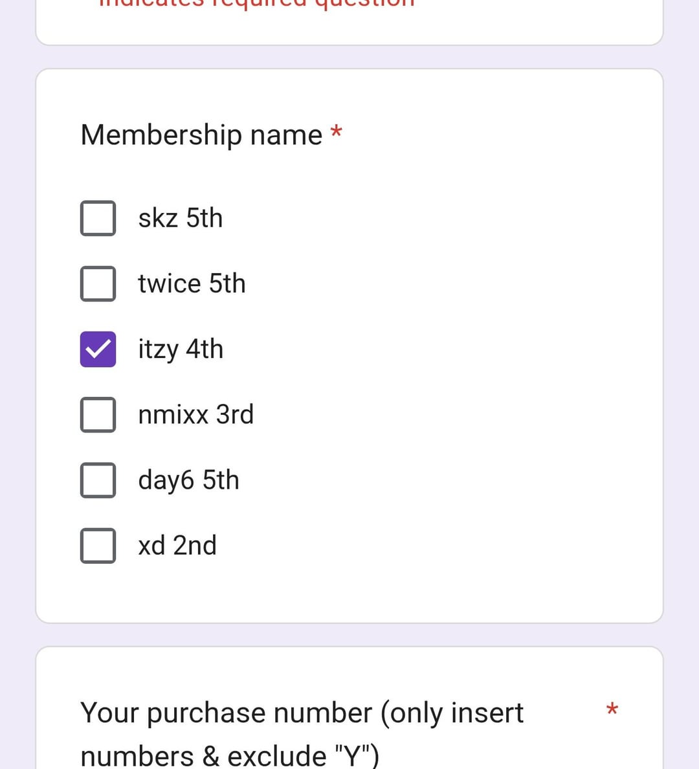699x769 pixels.
Task: Tick the twice 5th checkbox
Action: coord(98,284)
